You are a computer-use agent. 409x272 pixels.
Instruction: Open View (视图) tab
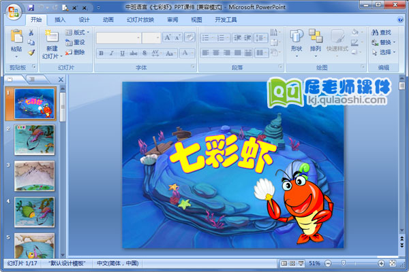[x=196, y=20]
